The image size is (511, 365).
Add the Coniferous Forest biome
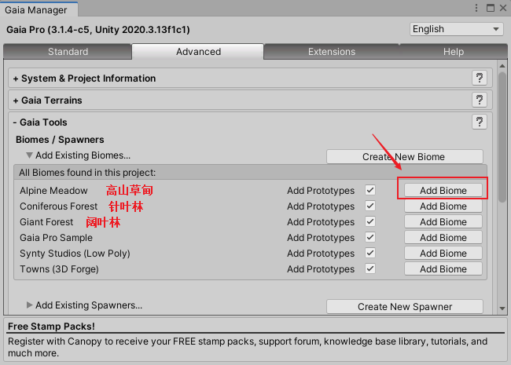pos(443,206)
